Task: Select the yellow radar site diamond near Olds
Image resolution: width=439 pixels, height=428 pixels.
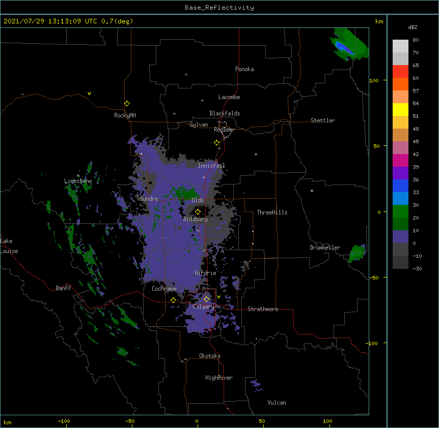Action: [198, 212]
